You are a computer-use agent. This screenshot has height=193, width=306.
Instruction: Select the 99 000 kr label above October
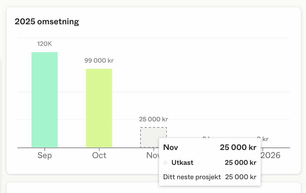[x=99, y=61]
